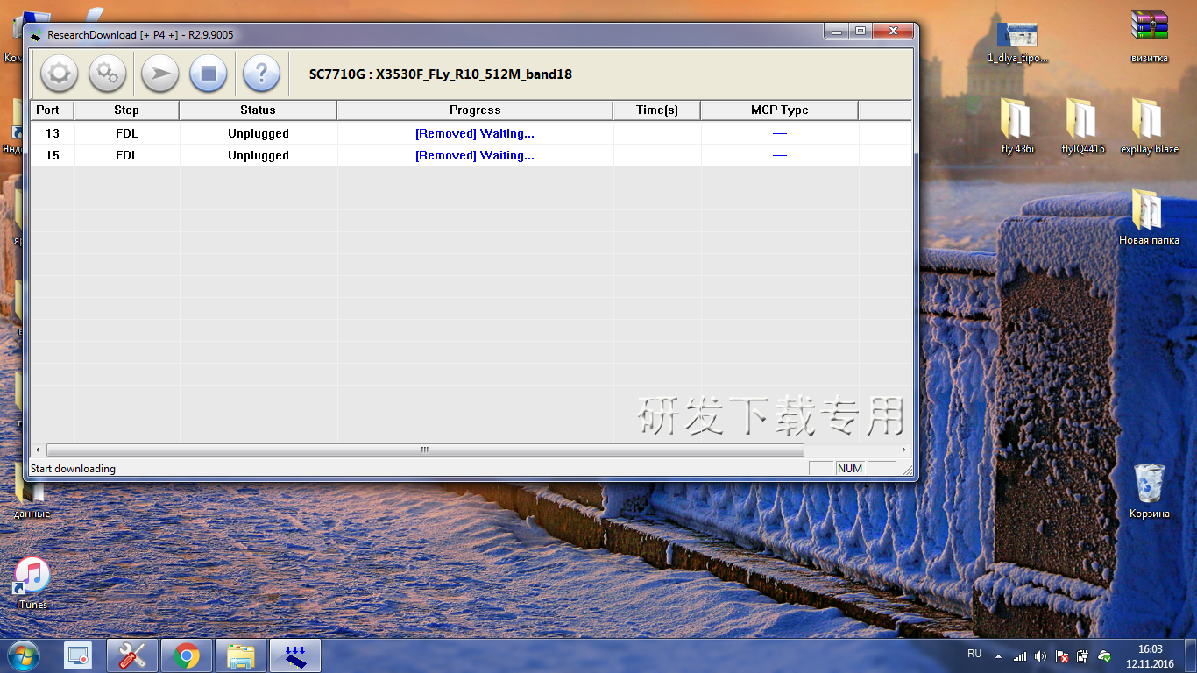Switch the RU input language indicator
The height and width of the screenshot is (673, 1197).
point(974,654)
